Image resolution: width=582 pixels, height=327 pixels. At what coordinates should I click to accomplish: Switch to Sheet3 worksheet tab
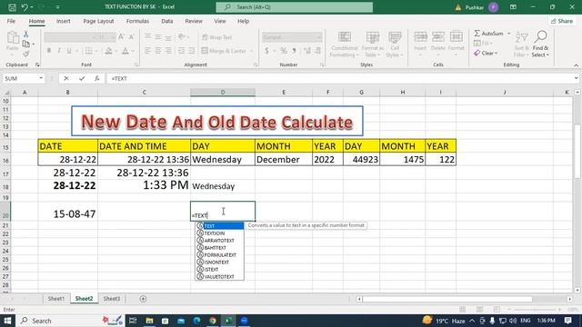[111, 299]
